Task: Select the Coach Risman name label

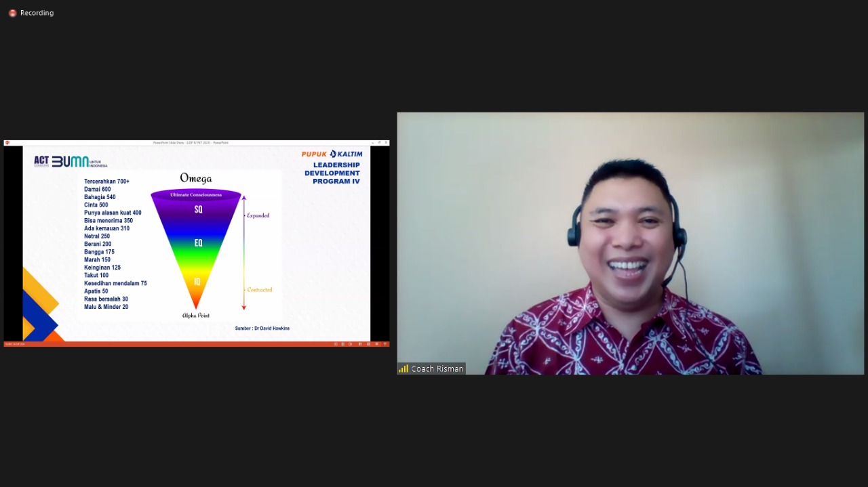Action: 437,368
